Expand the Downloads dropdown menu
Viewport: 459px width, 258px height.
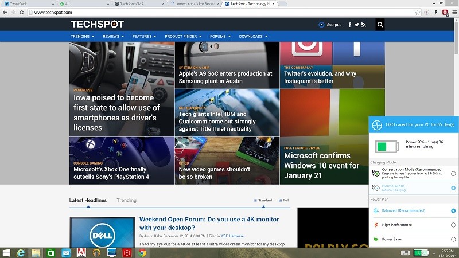click(x=253, y=36)
